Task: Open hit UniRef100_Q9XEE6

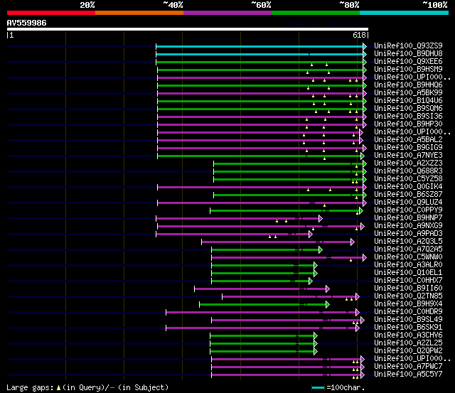Action: [408, 62]
